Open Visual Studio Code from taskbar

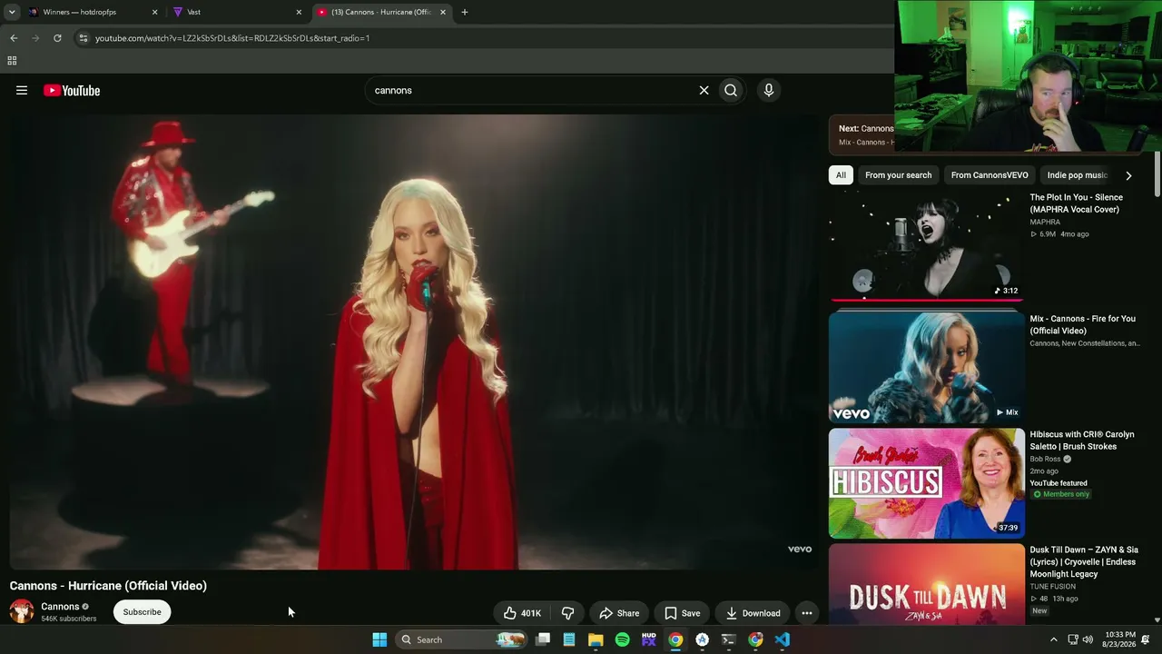point(783,639)
